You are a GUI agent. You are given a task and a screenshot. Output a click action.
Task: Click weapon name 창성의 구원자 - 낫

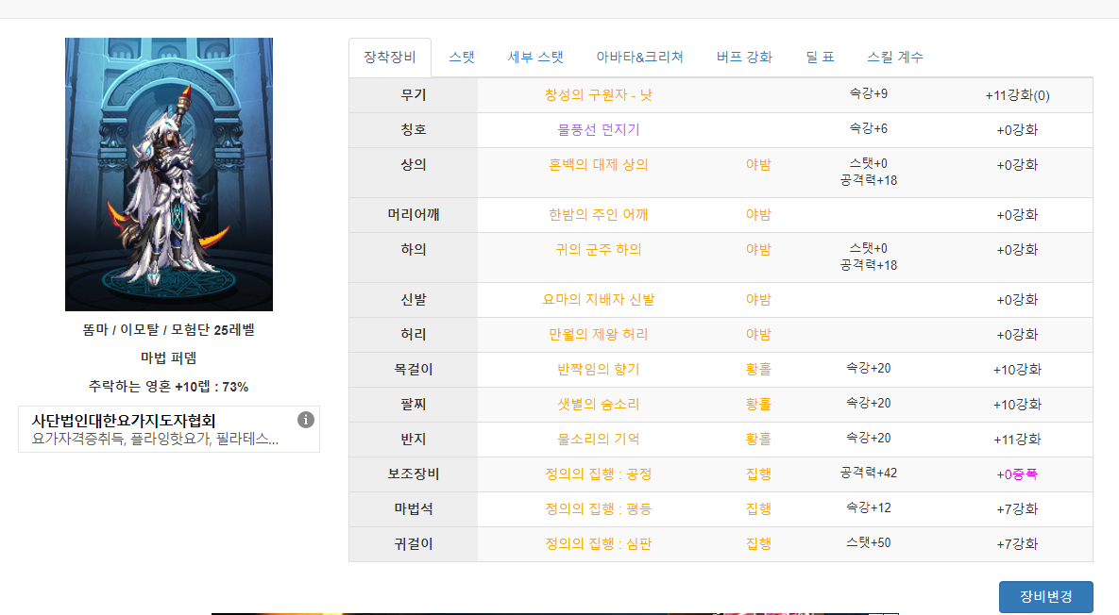coord(598,94)
